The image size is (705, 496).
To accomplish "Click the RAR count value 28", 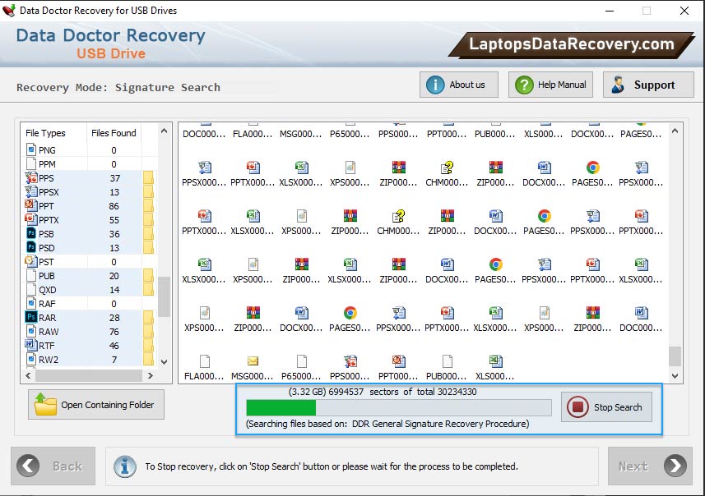I will point(114,317).
